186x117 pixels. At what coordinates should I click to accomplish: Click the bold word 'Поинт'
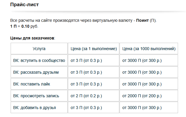[x=142, y=21]
